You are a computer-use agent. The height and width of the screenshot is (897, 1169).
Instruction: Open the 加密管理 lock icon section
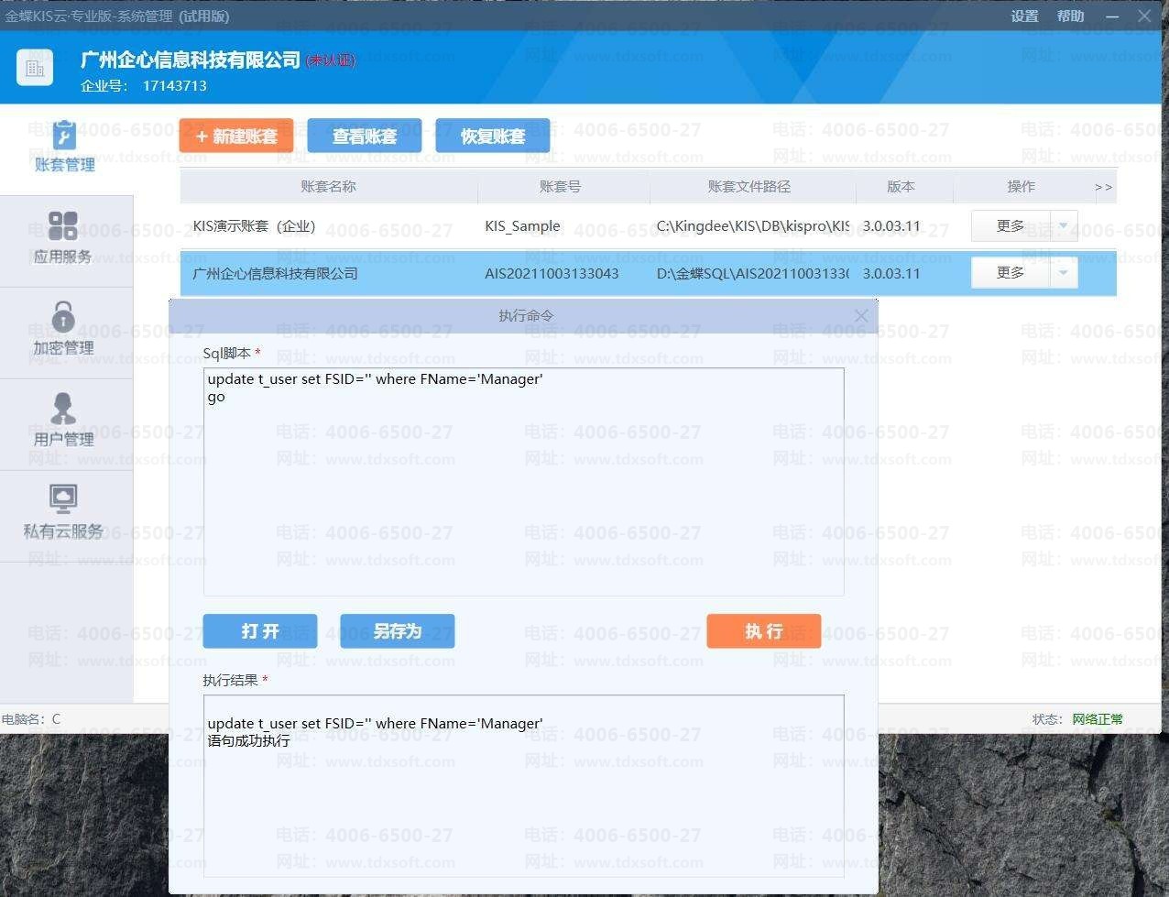pyautogui.click(x=62, y=318)
